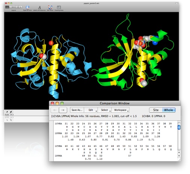Select the first Layout segment
The height and width of the screenshot is (174, 190).
(7, 7)
